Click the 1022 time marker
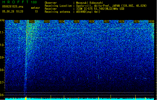Image resolution: width=157 pixels, height=100 pixels. click(32, 21)
